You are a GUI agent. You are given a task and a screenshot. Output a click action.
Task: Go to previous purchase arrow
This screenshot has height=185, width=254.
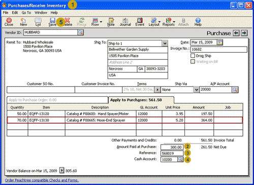point(236,33)
